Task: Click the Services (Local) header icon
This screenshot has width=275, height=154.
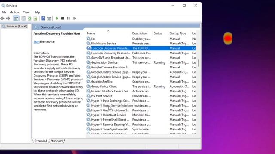Action: [x=36, y=27]
